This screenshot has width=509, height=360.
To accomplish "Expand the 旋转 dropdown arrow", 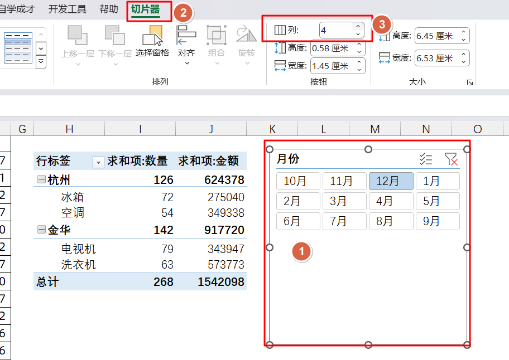I will pos(247,64).
